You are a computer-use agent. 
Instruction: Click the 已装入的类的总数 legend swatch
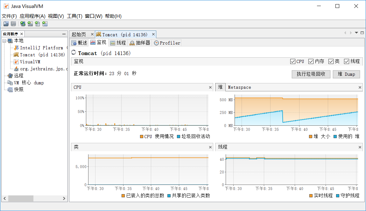(123, 196)
